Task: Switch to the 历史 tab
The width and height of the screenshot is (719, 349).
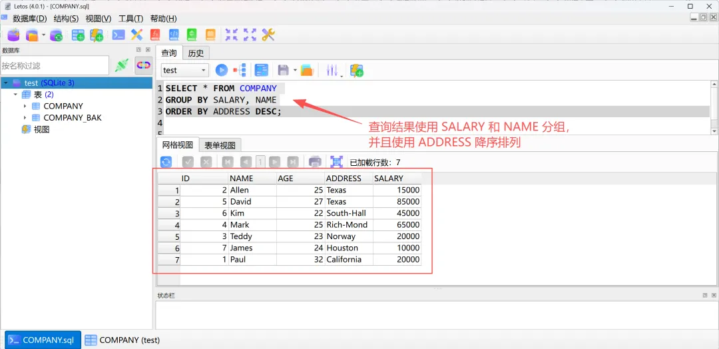Action: [196, 53]
